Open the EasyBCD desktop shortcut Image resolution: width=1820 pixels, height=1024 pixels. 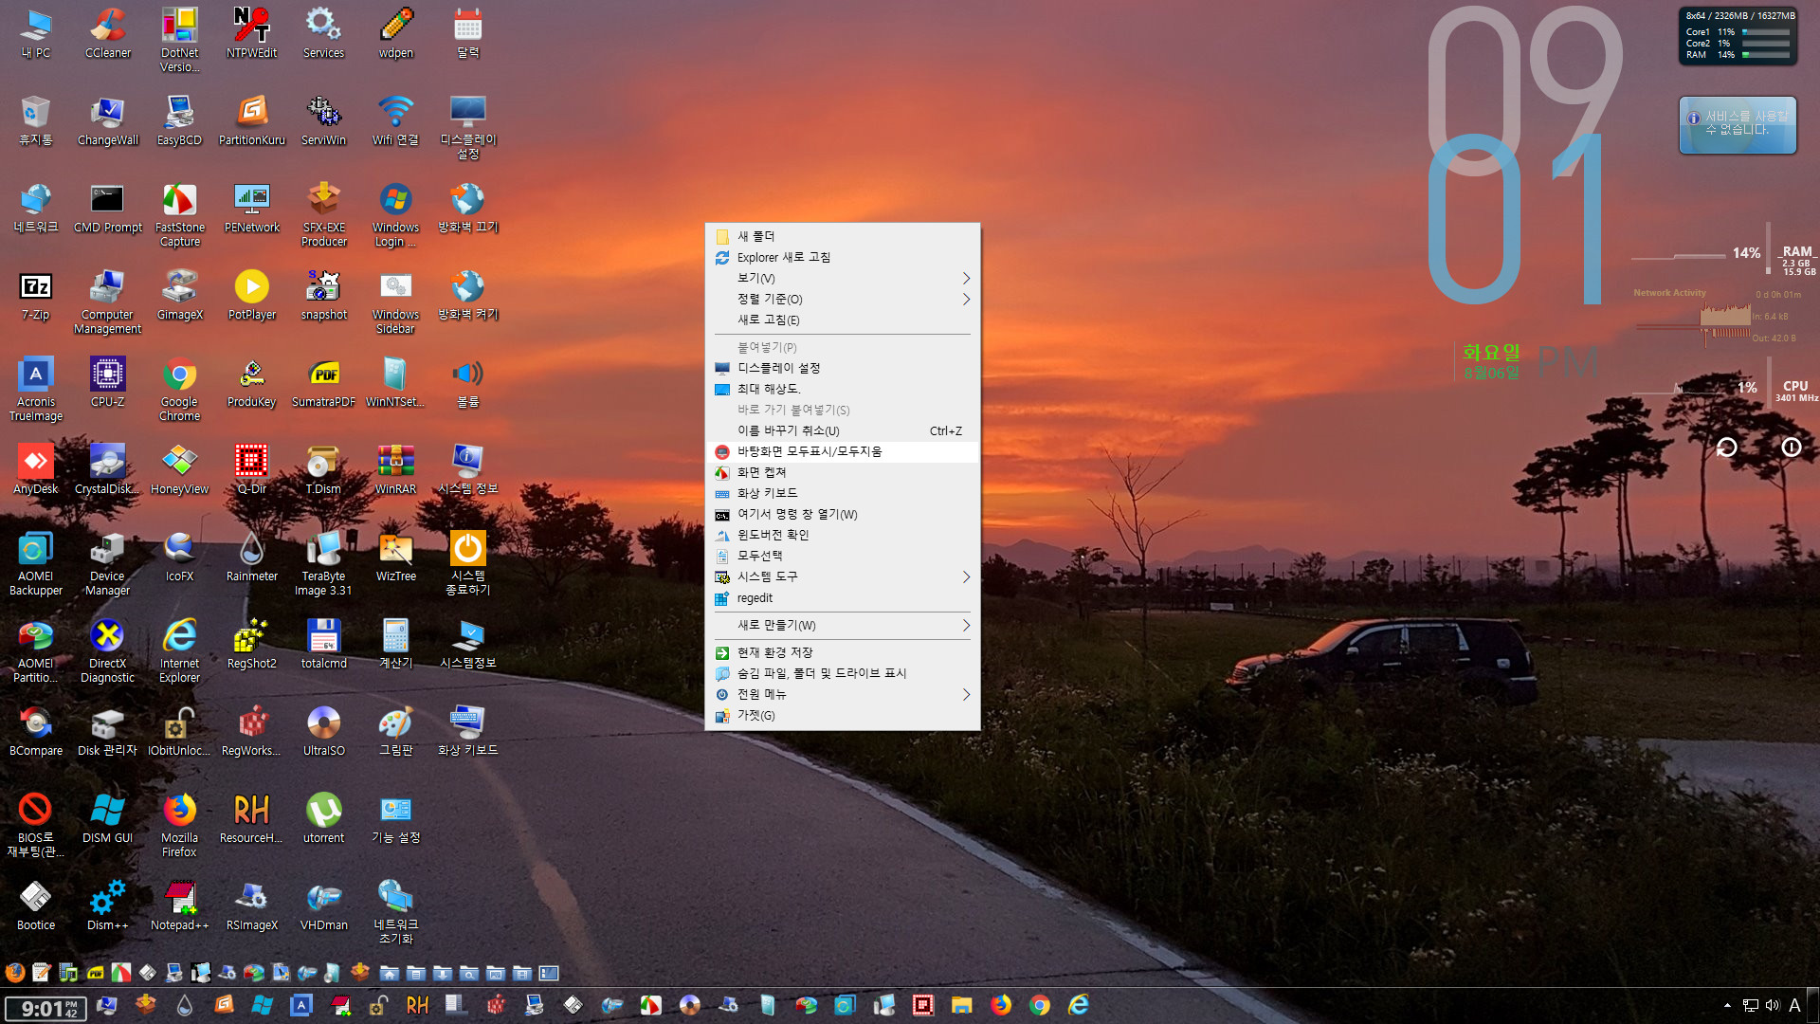[179, 120]
